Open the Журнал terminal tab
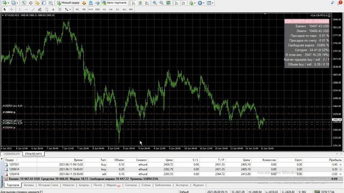Screen dimensions: 344x193 [x=198, y=185]
